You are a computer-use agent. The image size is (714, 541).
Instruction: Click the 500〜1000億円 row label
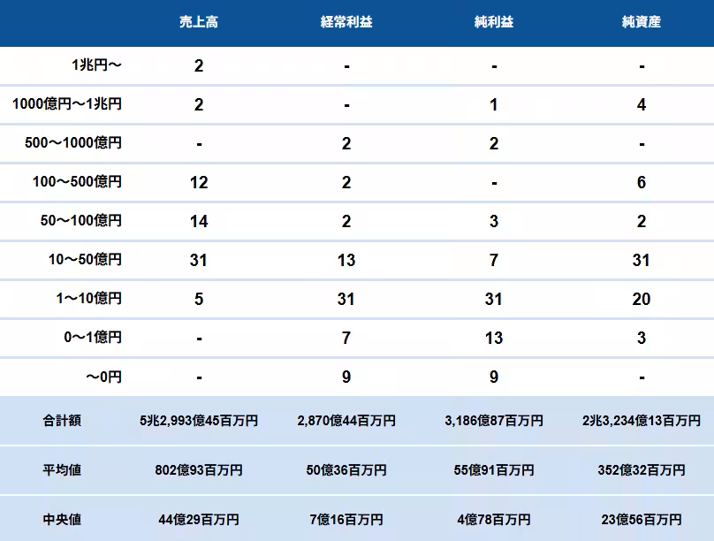74,143
